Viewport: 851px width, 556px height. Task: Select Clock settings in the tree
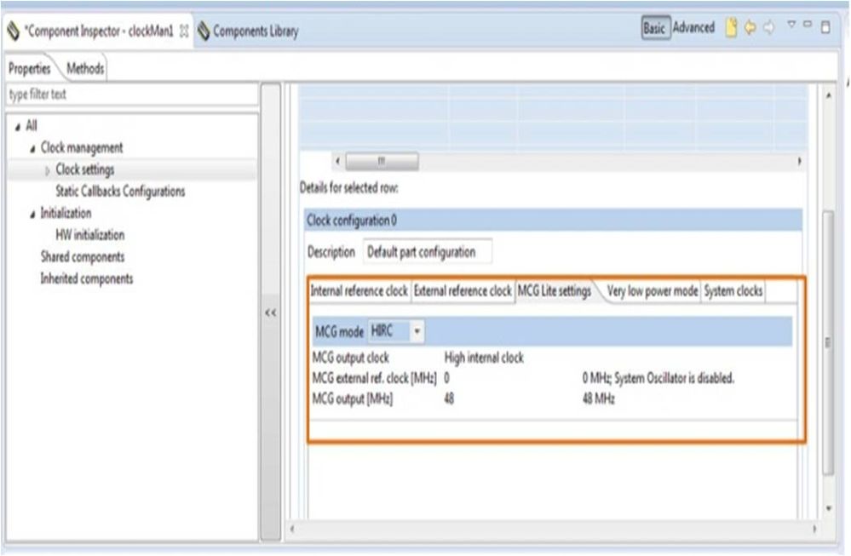coord(85,169)
